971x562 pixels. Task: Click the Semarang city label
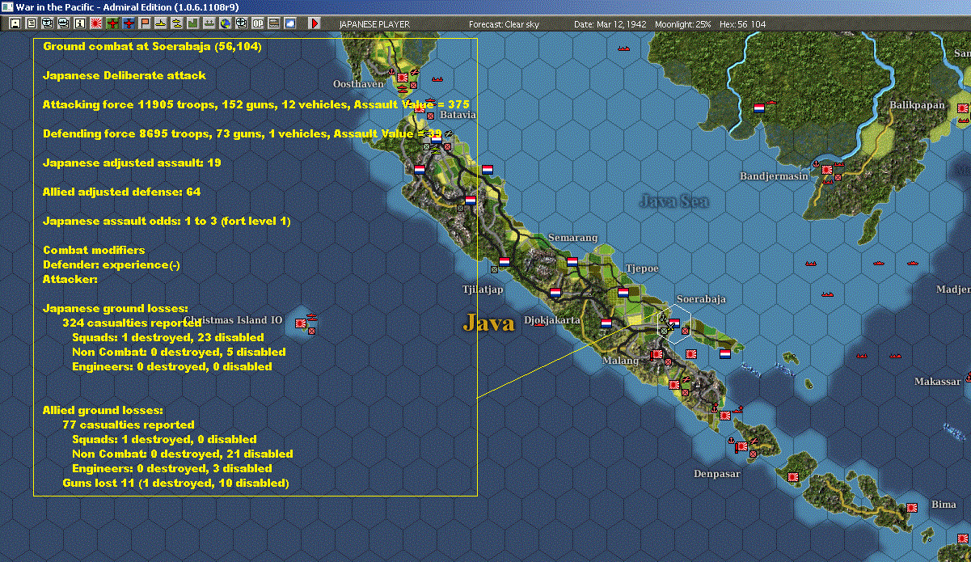coord(572,238)
